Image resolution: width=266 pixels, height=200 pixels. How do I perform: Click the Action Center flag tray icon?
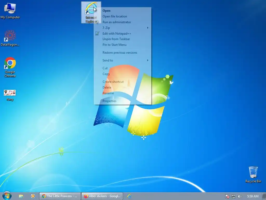[227, 196]
